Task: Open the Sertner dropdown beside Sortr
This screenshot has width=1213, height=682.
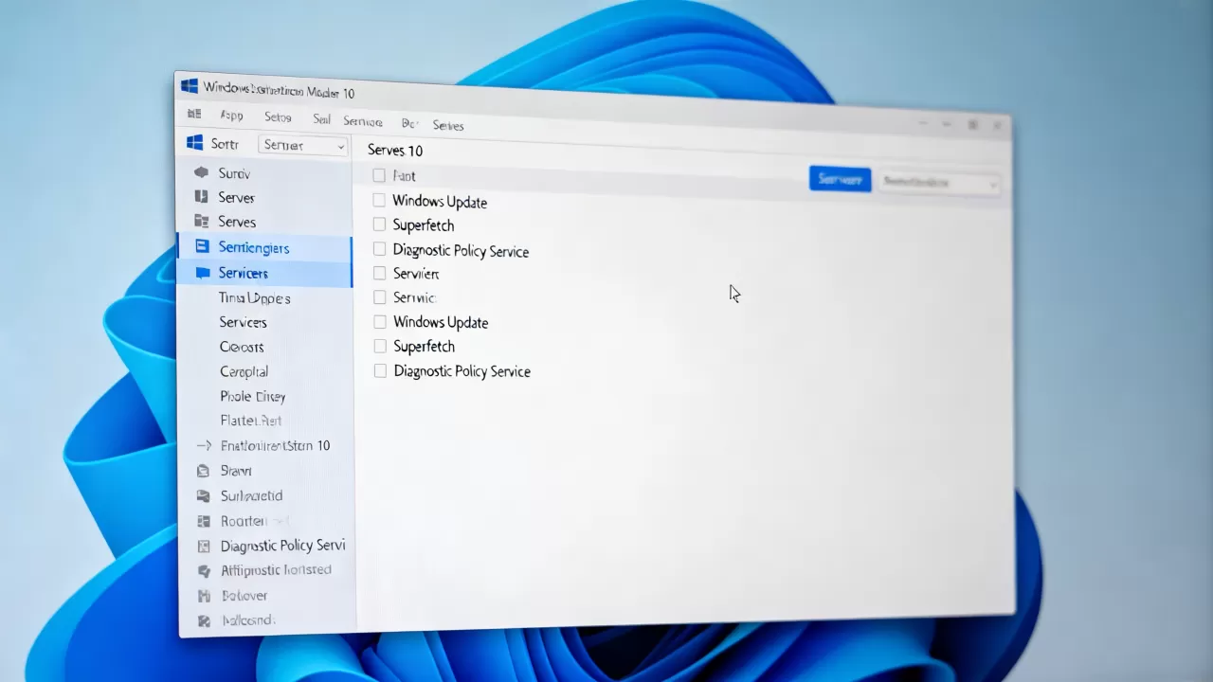Action: click(x=303, y=145)
